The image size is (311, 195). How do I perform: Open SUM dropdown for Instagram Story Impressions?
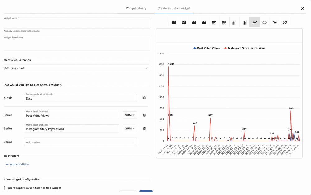pos(130,128)
